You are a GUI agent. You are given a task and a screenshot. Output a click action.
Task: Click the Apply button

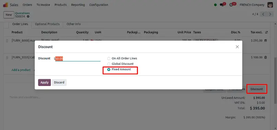[45, 82]
